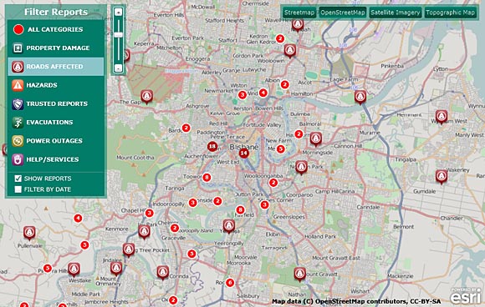Select the Trusted Reports shield icon
Screen dimensions: 485x307
[18, 104]
